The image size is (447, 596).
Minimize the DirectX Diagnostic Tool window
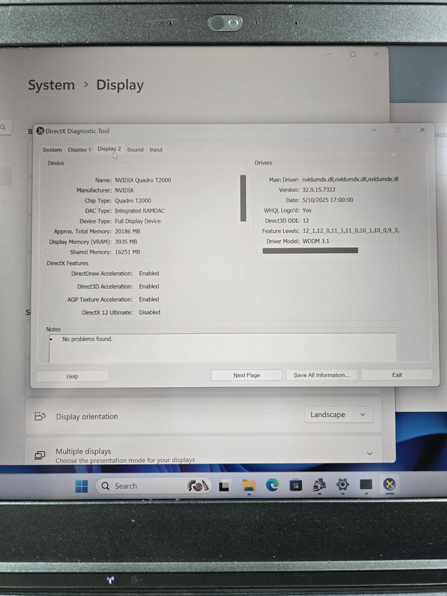click(374, 130)
